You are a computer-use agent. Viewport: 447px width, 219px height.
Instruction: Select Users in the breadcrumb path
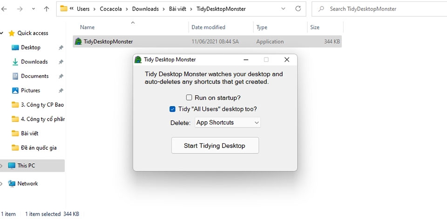(83, 9)
